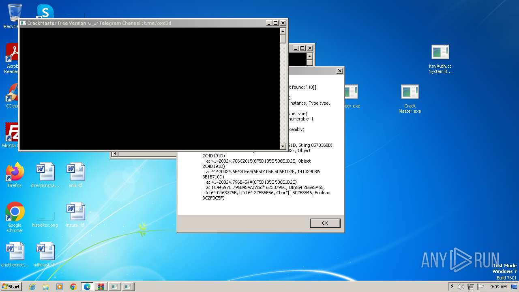Select the KeyAuth.cc System B... desktop icon

click(x=440, y=59)
